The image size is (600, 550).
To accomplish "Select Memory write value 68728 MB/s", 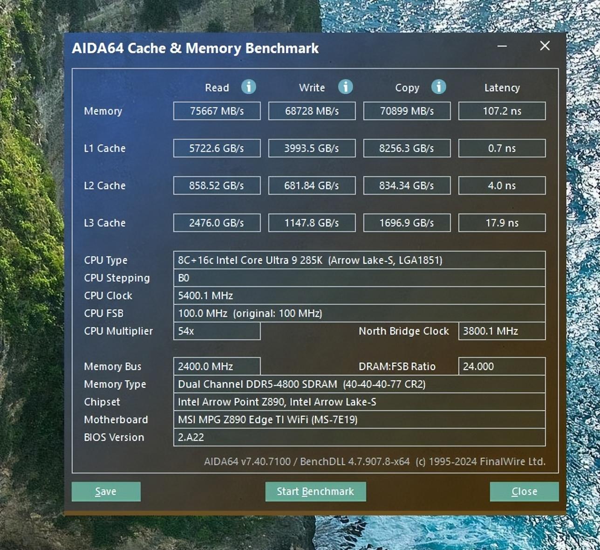I will coord(312,111).
